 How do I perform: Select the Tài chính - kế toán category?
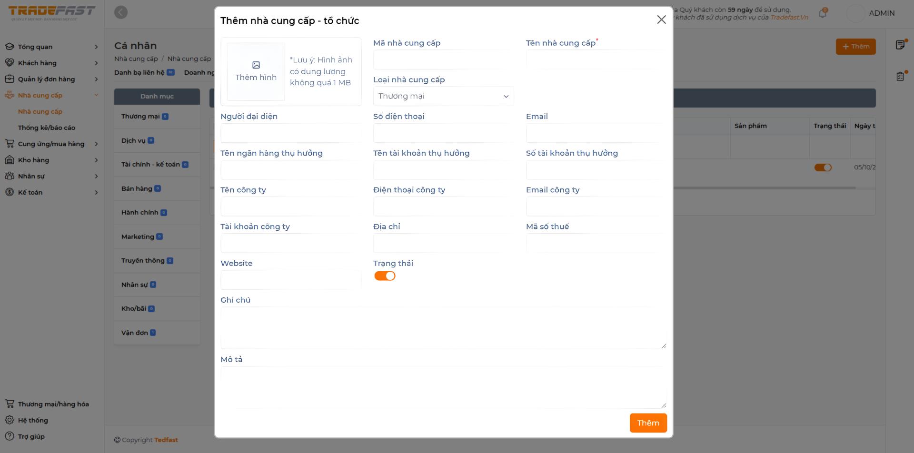pyautogui.click(x=150, y=165)
